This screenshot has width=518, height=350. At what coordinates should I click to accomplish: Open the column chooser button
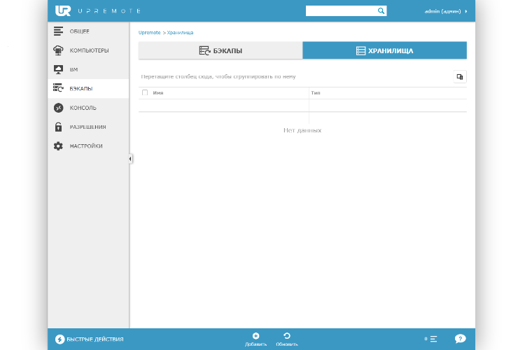[459, 77]
